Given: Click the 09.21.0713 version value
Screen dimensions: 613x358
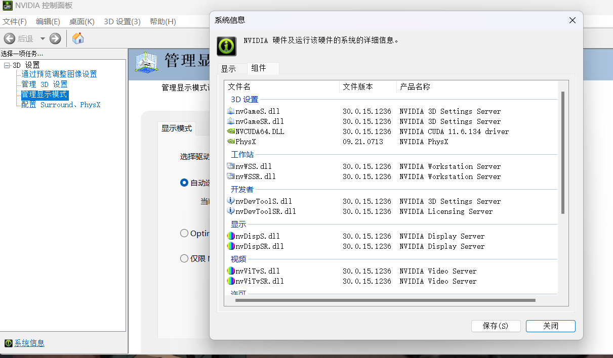Looking at the screenshot, I should (363, 142).
